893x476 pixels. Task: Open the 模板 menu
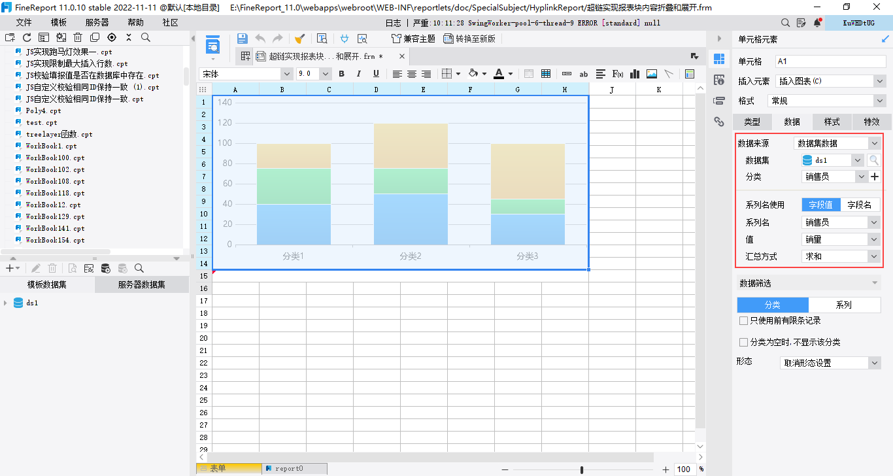click(59, 22)
